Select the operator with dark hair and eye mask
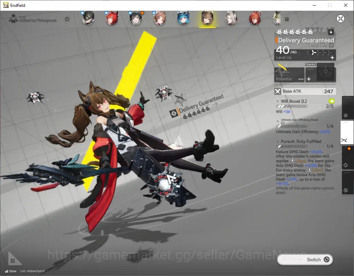This screenshot has width=354, height=276. pos(88,18)
